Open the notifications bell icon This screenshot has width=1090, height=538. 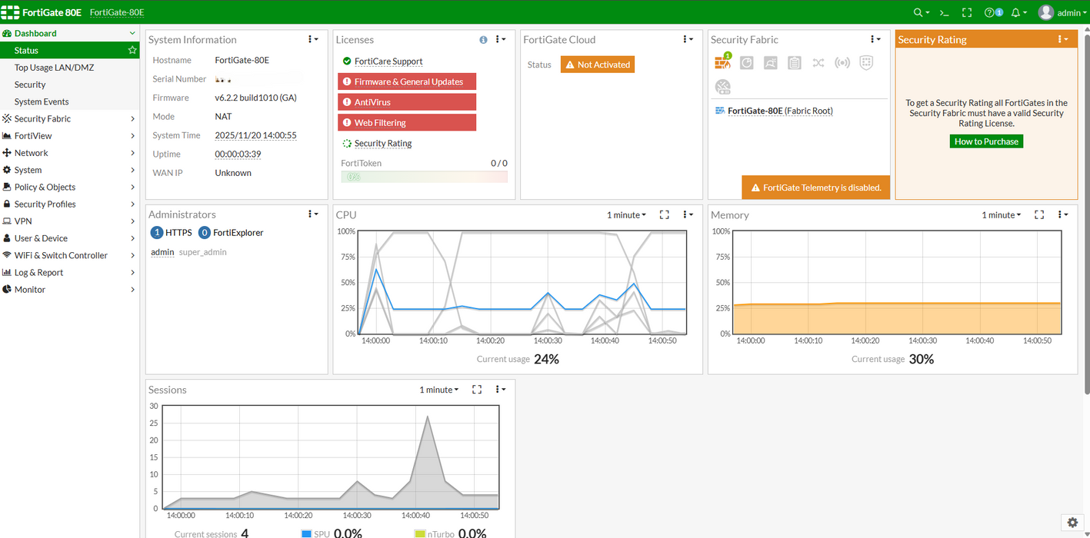point(1018,13)
